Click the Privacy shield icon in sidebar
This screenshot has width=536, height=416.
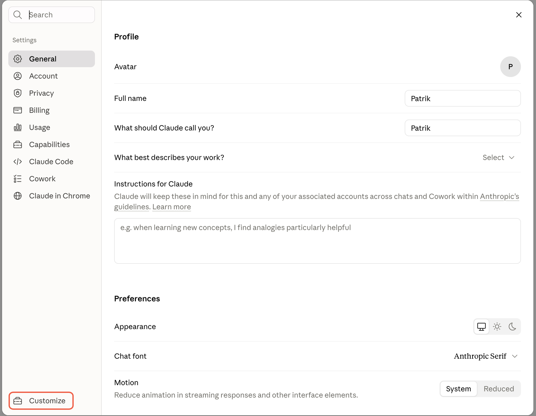[x=18, y=93]
